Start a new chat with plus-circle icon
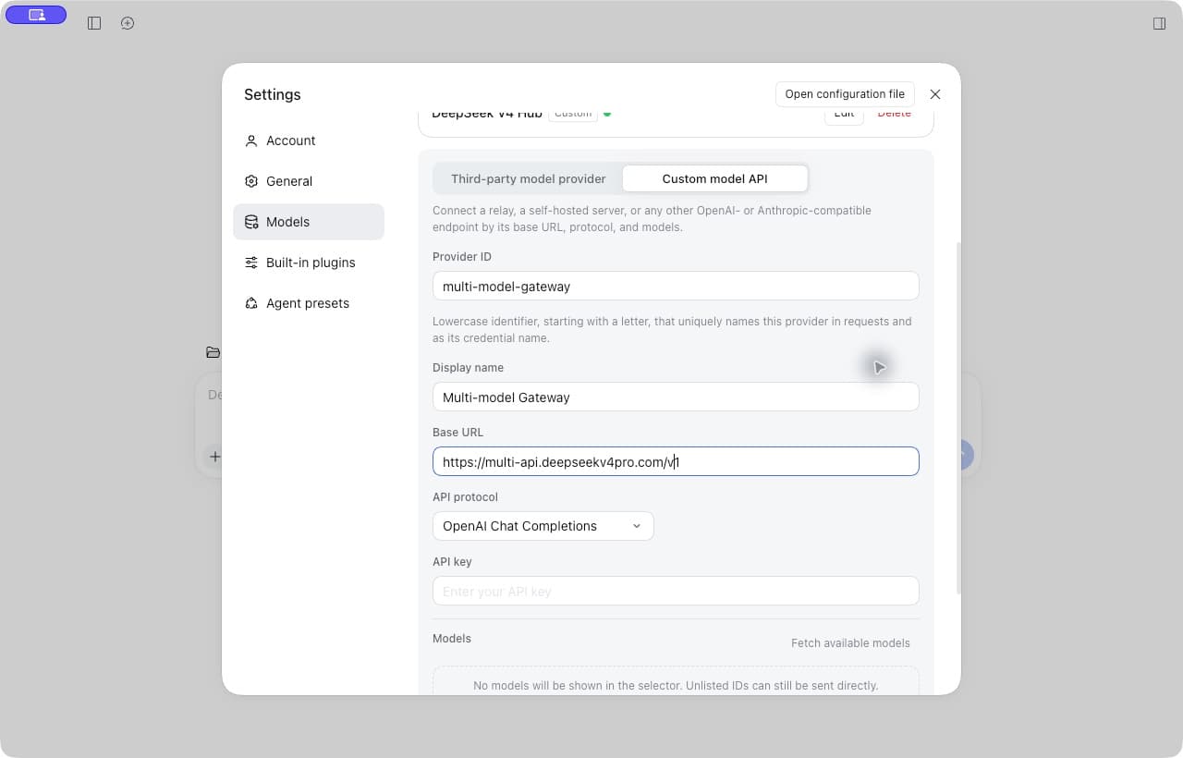 pyautogui.click(x=128, y=23)
